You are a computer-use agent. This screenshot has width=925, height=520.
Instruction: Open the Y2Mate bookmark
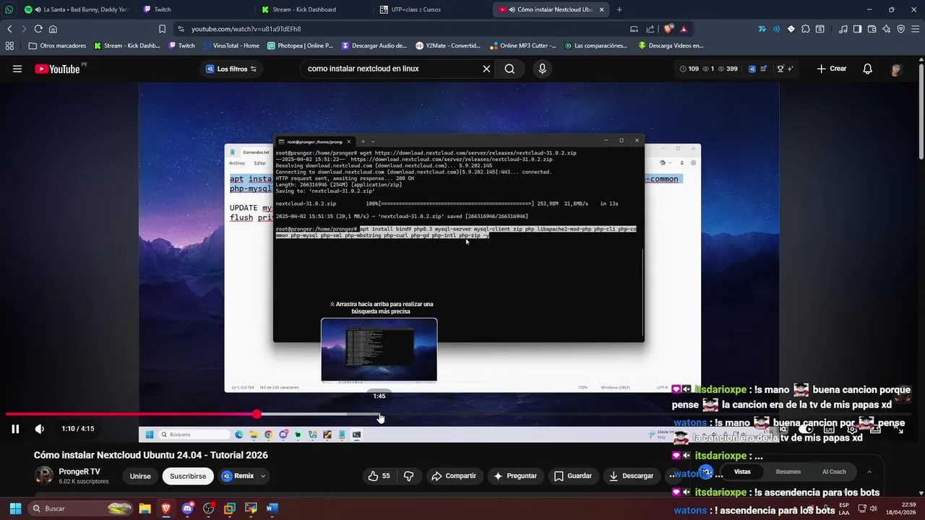(448, 45)
